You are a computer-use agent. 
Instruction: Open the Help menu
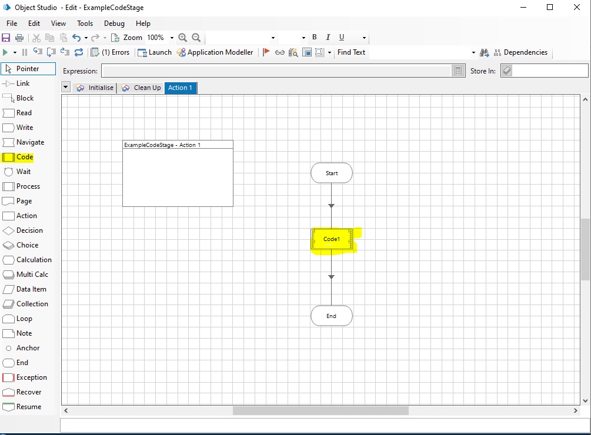[x=143, y=24]
